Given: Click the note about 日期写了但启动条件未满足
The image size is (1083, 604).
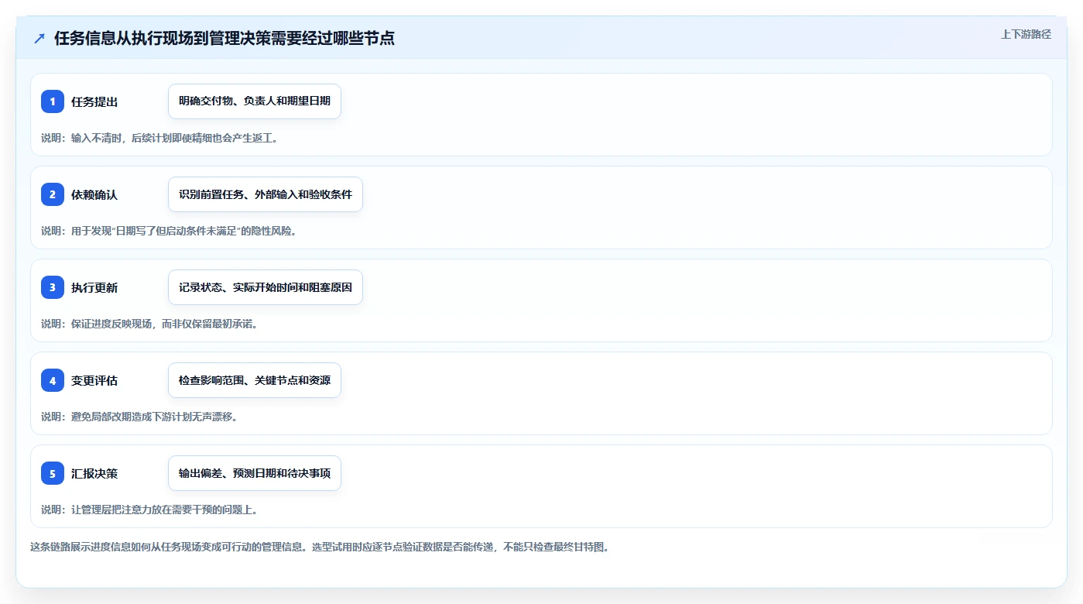Looking at the screenshot, I should (169, 231).
